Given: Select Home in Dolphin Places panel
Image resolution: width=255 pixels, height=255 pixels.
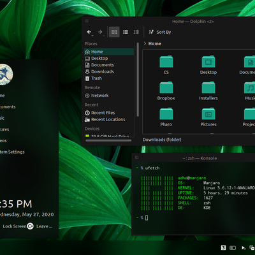Looking at the screenshot, I should pos(109,52).
